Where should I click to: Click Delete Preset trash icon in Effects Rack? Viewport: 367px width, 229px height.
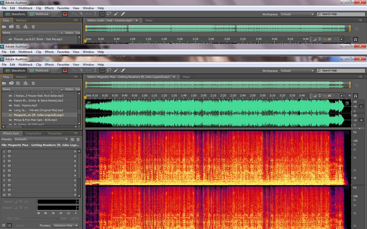(x=78, y=139)
